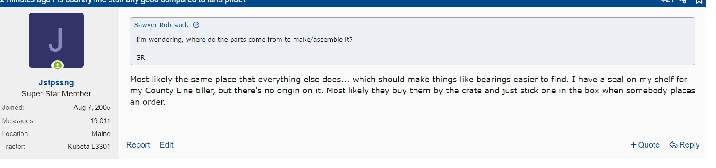Viewport: 716px width, 168px height.
Task: Click the Aug 7, 2005 joined date
Action: click(x=92, y=108)
